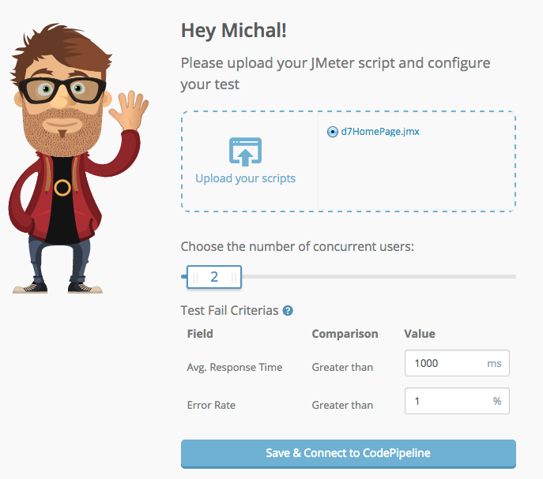This screenshot has height=479, width=543.
Task: Click the Avg. Response Time field label
Action: click(235, 367)
